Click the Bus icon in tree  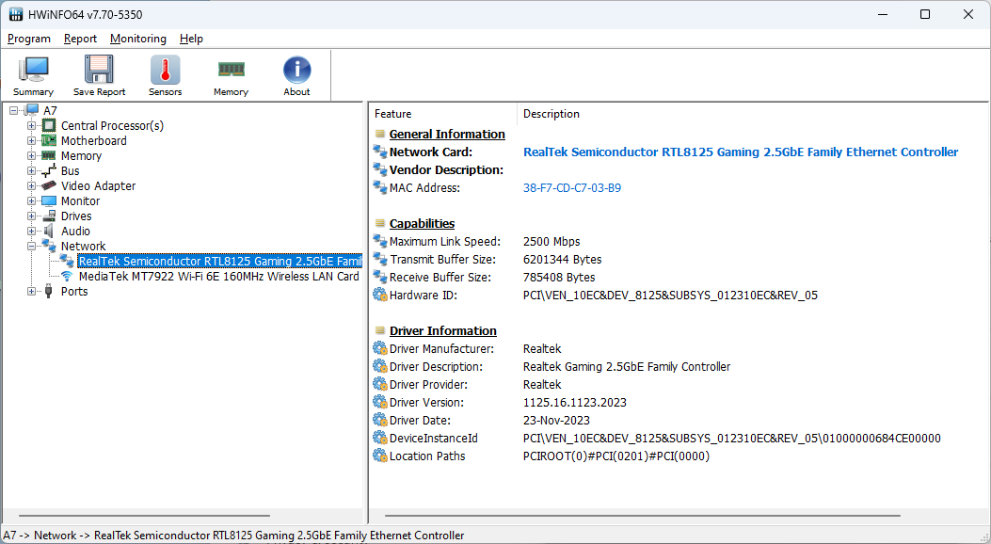tap(49, 170)
